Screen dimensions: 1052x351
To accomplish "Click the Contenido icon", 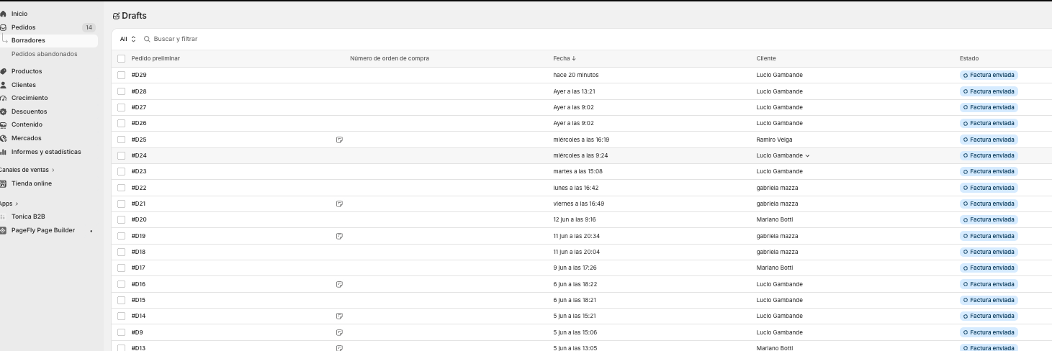I will click(3, 124).
